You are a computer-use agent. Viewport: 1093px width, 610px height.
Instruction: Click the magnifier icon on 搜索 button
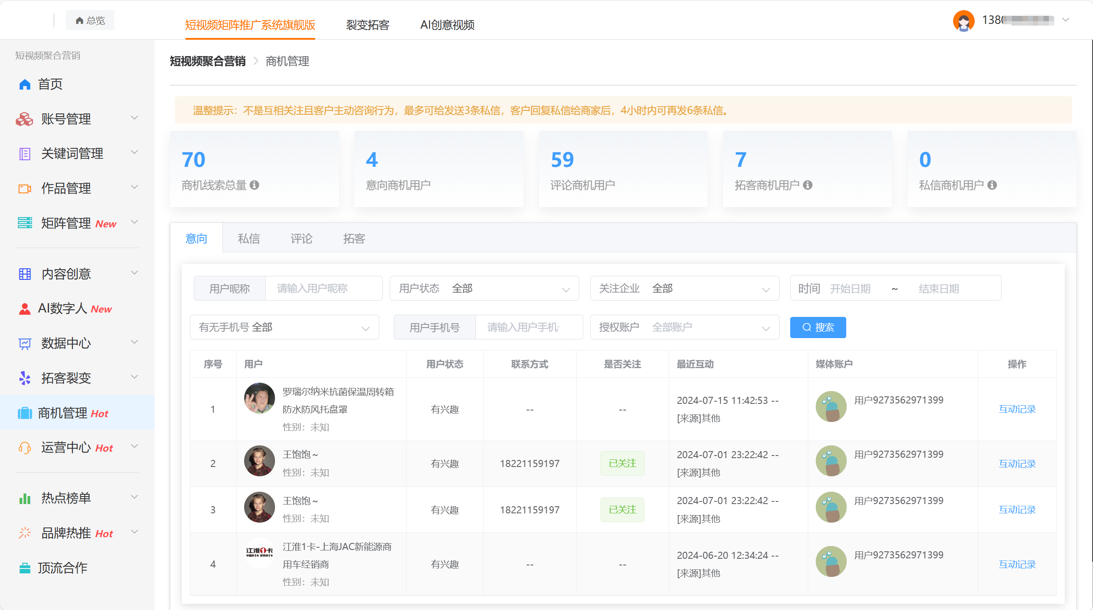pos(807,327)
